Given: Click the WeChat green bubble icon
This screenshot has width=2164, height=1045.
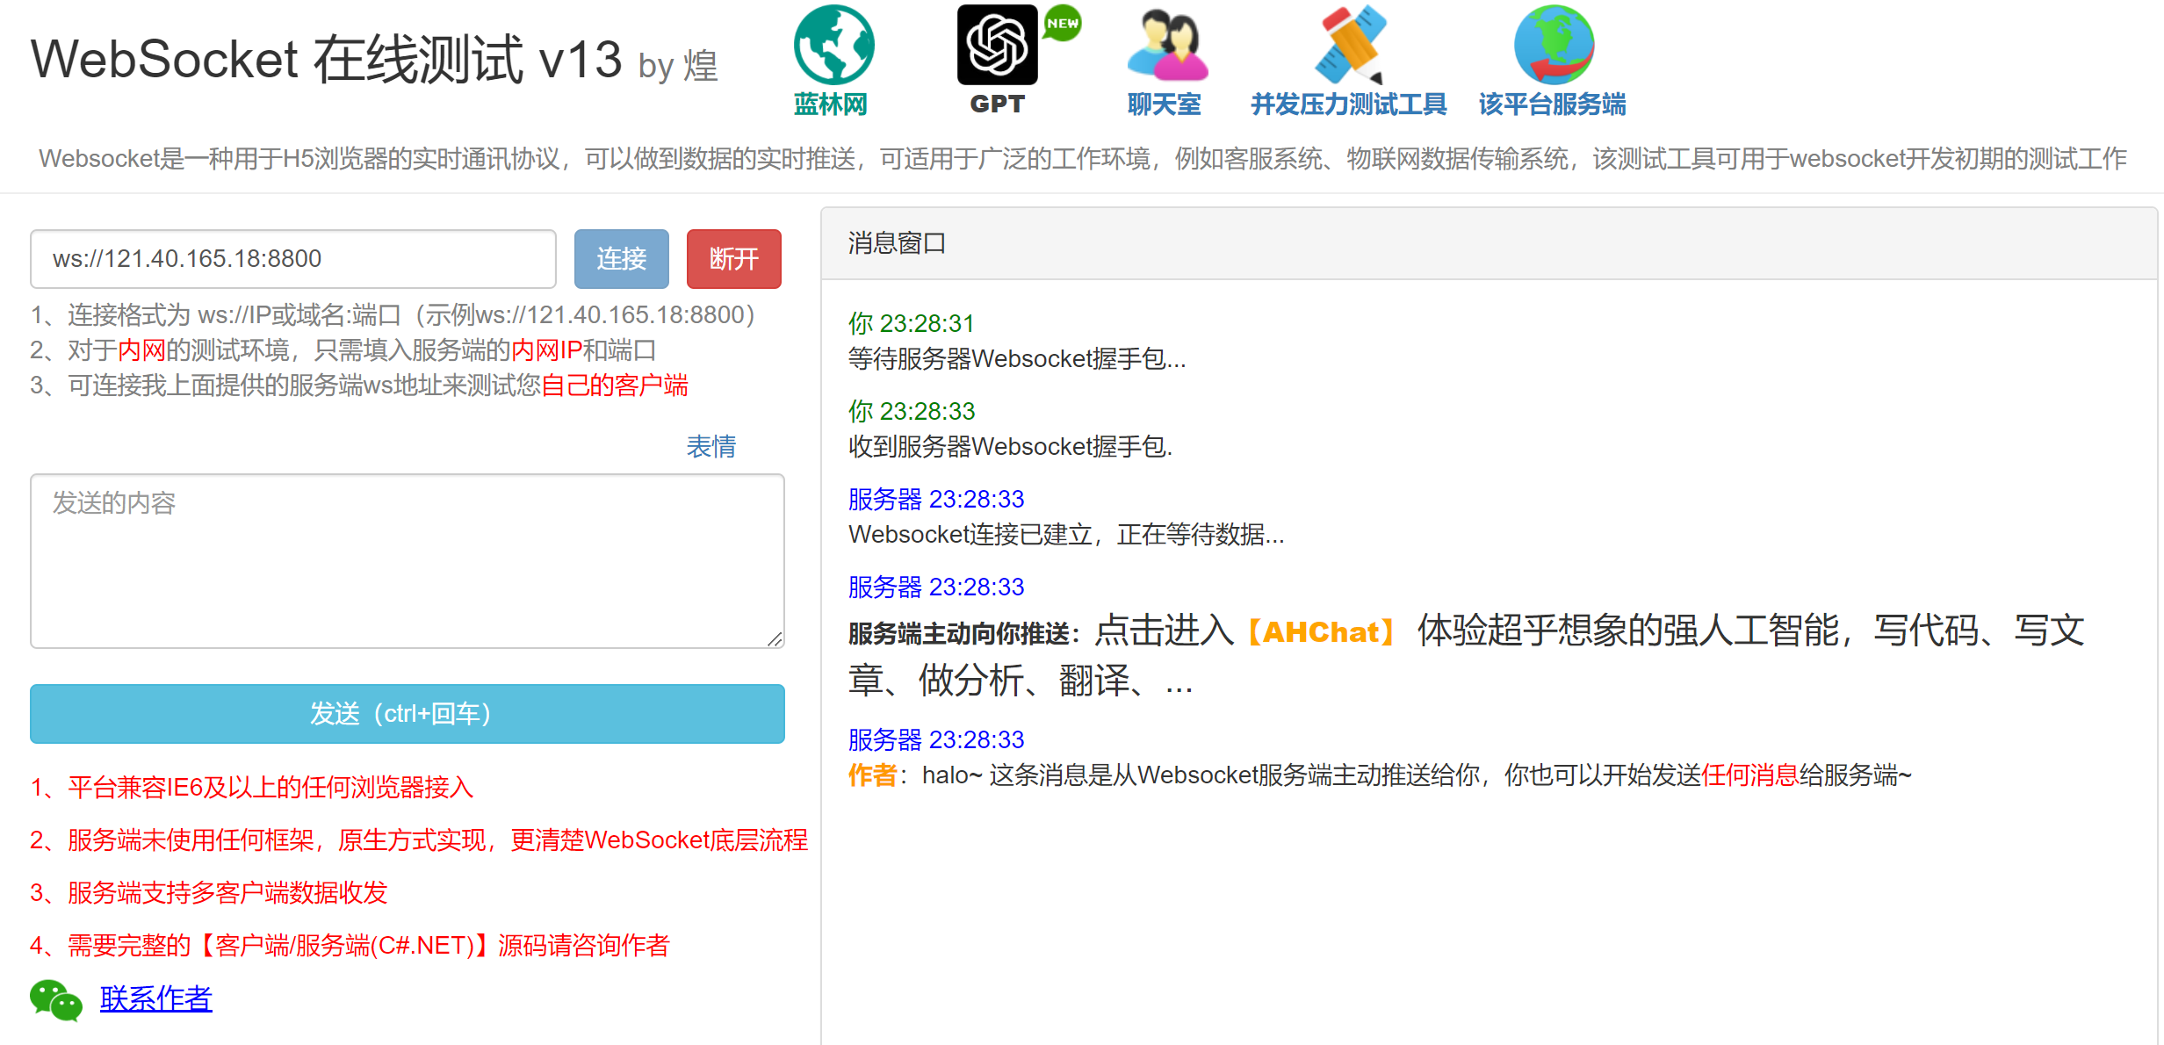Looking at the screenshot, I should (56, 999).
